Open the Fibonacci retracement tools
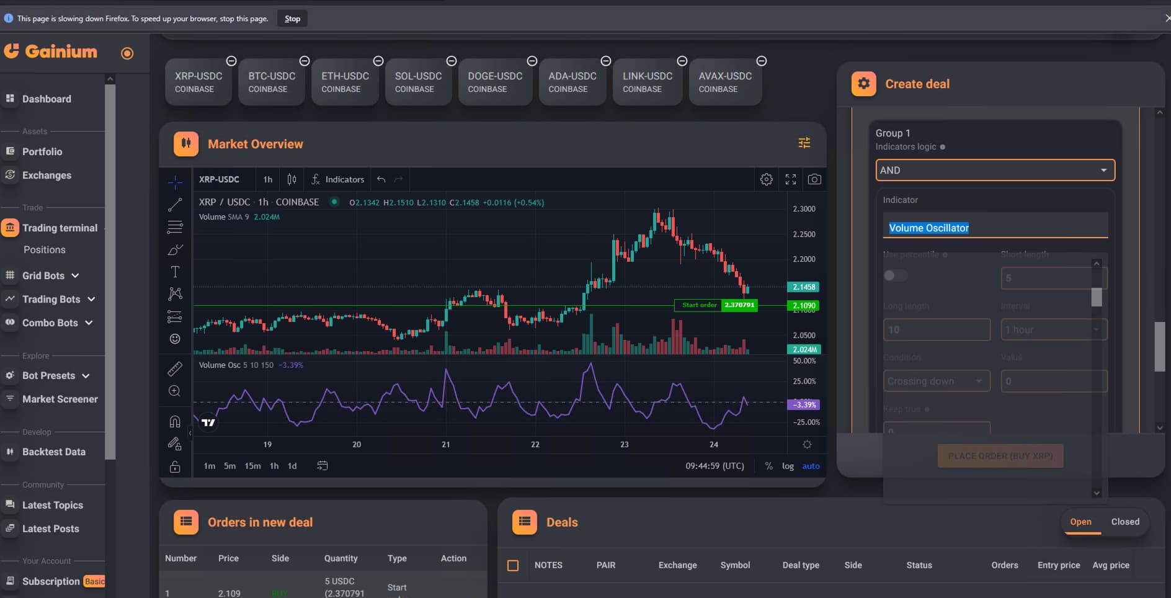Viewport: 1171px width, 598px height. (176, 227)
